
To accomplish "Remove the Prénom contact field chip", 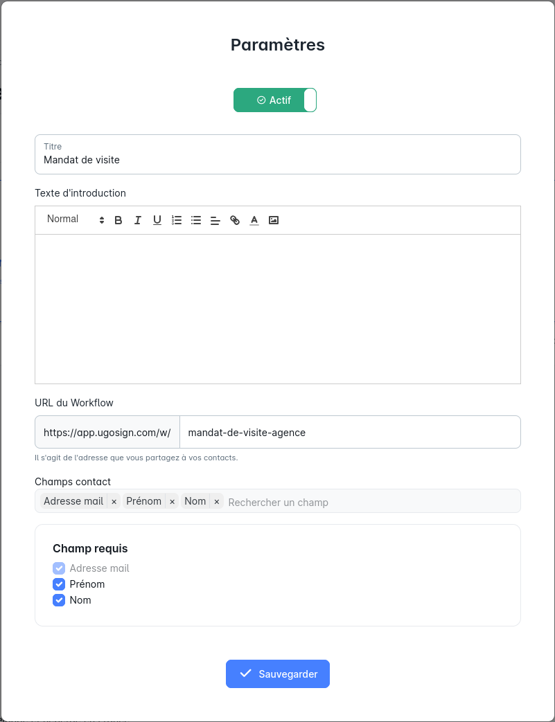I will tap(172, 501).
